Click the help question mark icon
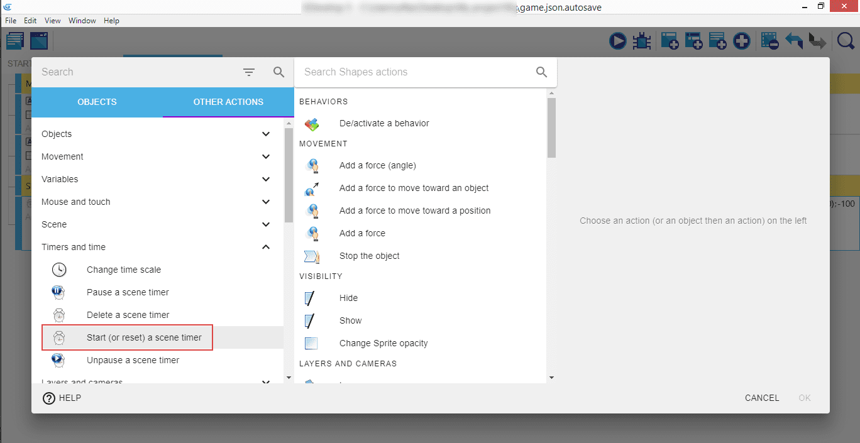 point(49,398)
